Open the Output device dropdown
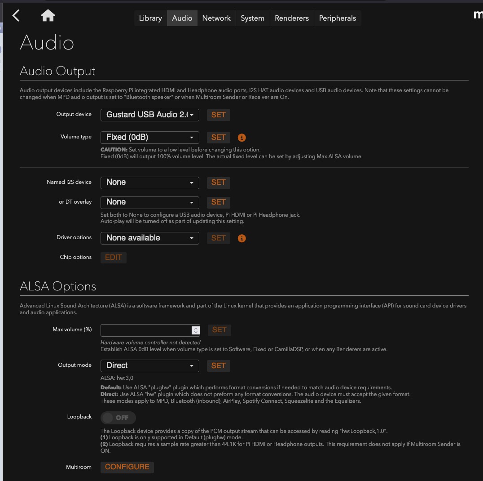 [149, 115]
